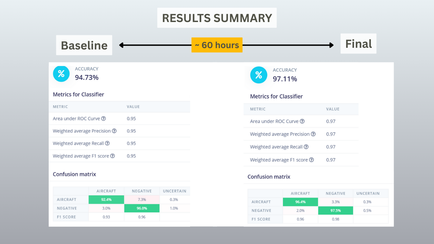Click the Baseline VALUE column header
The width and height of the screenshot is (434, 244).
(133, 107)
